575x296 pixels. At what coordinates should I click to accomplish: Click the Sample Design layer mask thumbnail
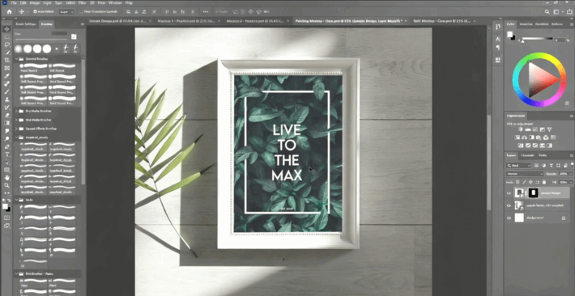click(533, 193)
